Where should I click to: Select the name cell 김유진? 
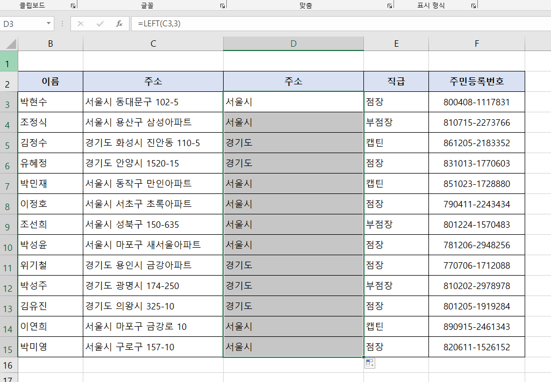[x=51, y=306]
